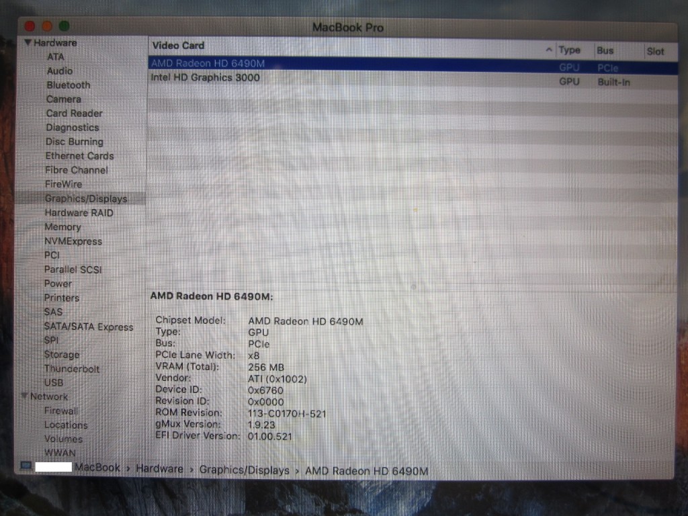This screenshot has height=516, width=688.
Task: Select SAS in the sidebar
Action: pyautogui.click(x=53, y=312)
